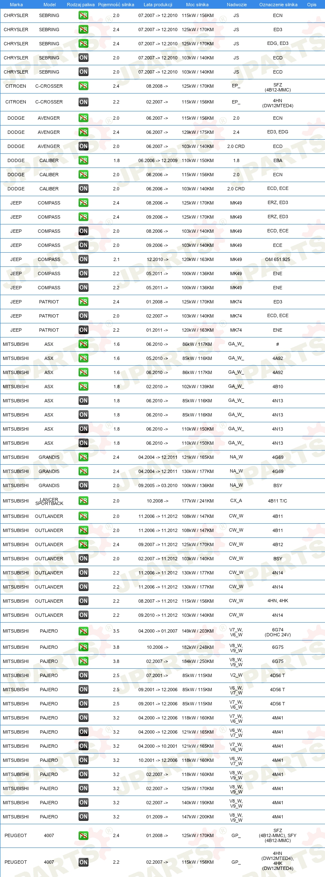Click diesel ON icon in Outlander BSY row
This screenshot has height=877, width=325.
pyautogui.click(x=84, y=559)
